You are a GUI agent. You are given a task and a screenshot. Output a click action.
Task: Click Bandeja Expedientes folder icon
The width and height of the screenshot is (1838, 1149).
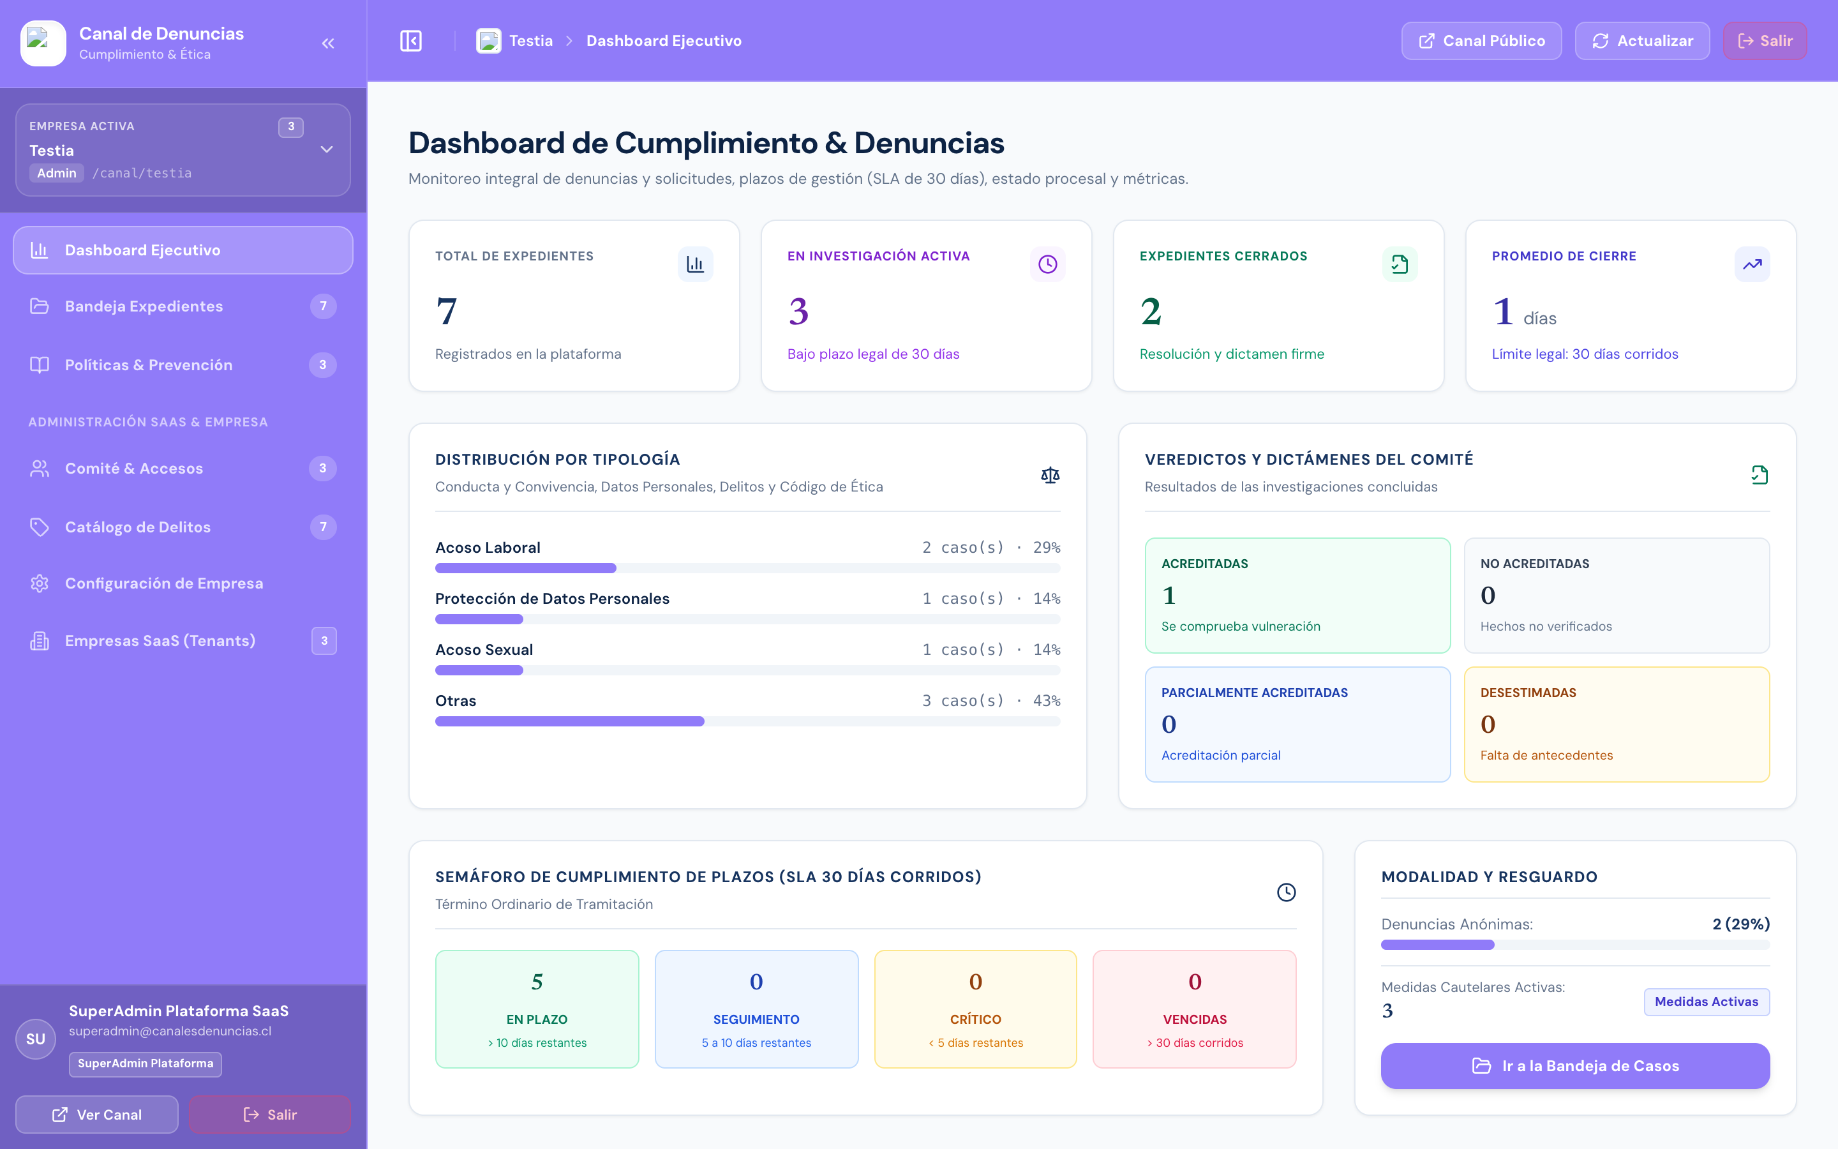click(40, 306)
